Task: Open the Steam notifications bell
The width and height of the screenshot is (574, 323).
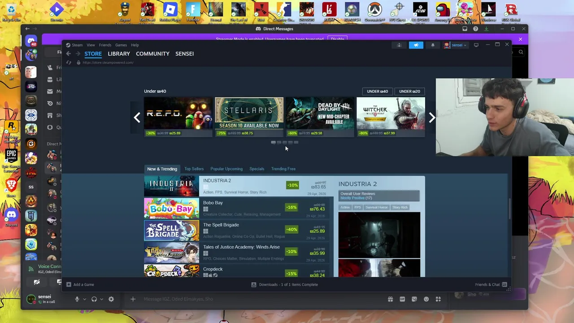Action: click(433, 45)
